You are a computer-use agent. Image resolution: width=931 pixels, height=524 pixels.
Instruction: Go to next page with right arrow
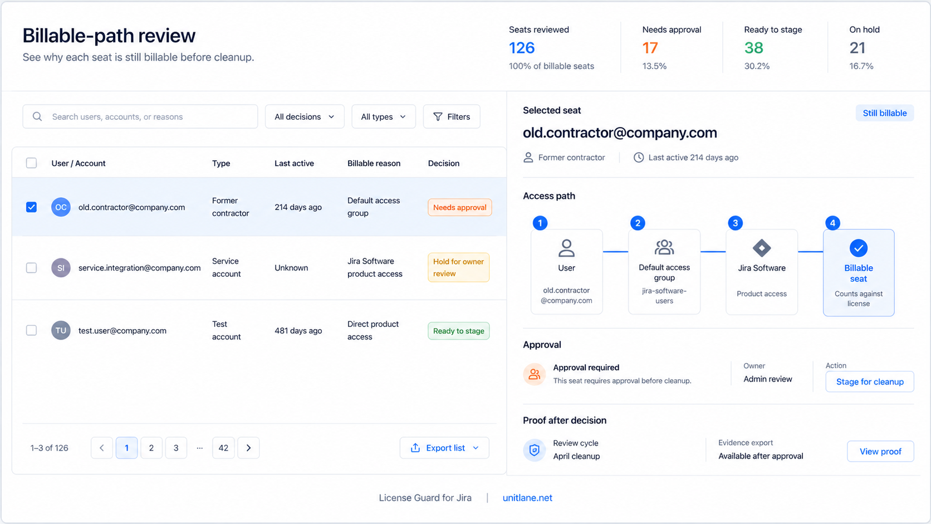point(248,448)
